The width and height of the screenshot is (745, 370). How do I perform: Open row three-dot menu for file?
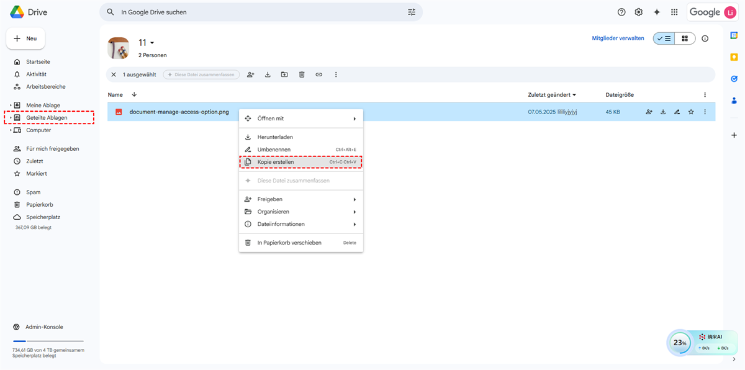click(x=705, y=112)
